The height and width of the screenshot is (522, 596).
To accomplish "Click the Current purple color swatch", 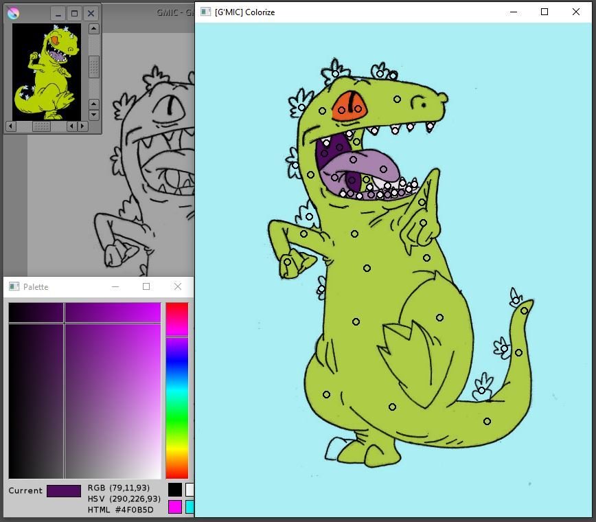I will [64, 491].
